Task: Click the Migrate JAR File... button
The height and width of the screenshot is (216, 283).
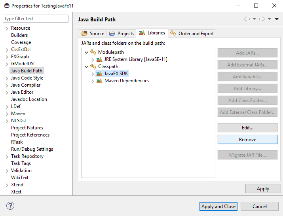Action: point(247,155)
